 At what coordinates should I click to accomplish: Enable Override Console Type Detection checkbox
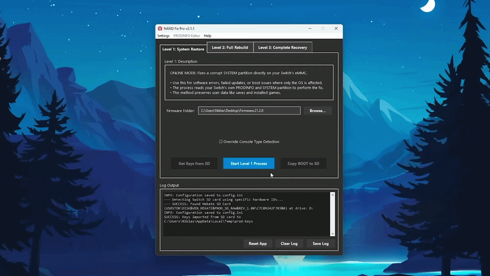point(221,142)
